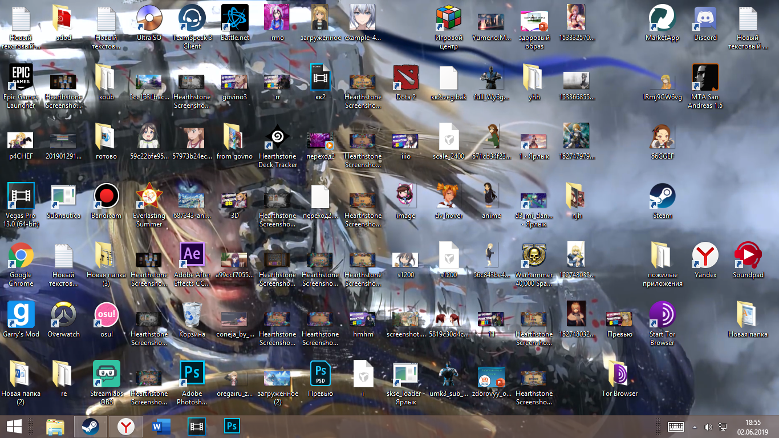Screen dimensions: 779x438
Task: Select the Новая папка (2) folder
Action: (x=21, y=375)
